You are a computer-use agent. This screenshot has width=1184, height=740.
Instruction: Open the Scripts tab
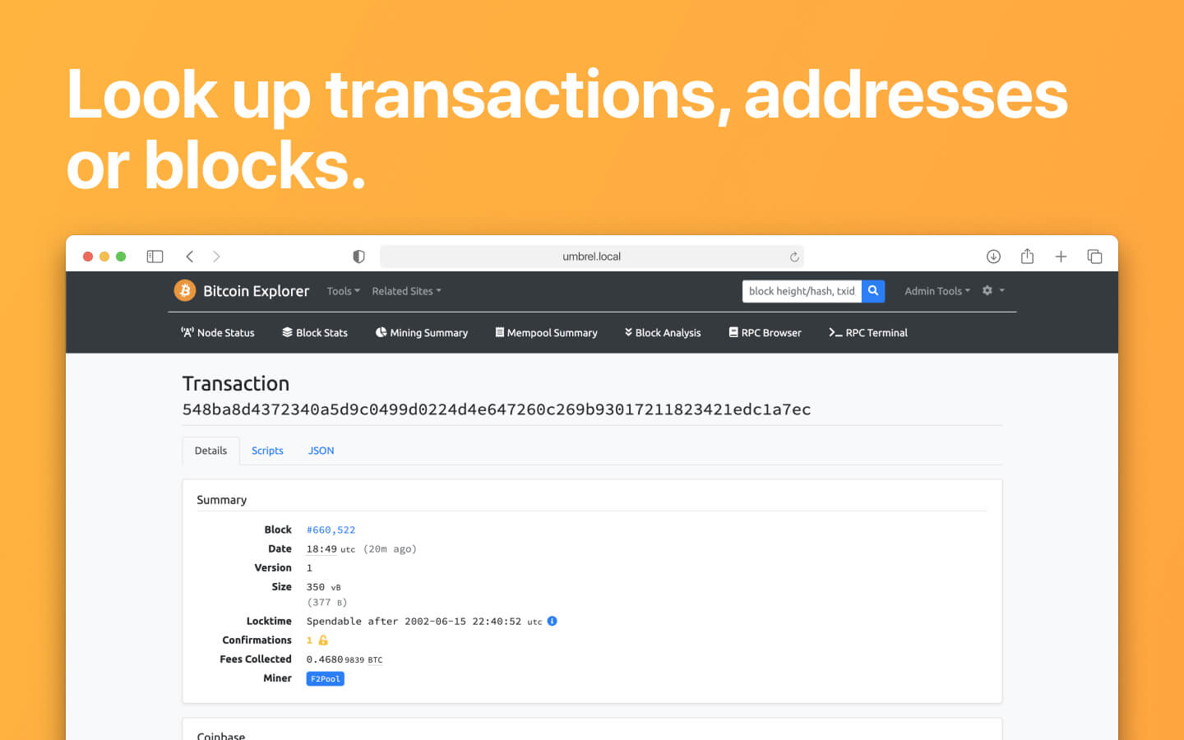point(267,450)
